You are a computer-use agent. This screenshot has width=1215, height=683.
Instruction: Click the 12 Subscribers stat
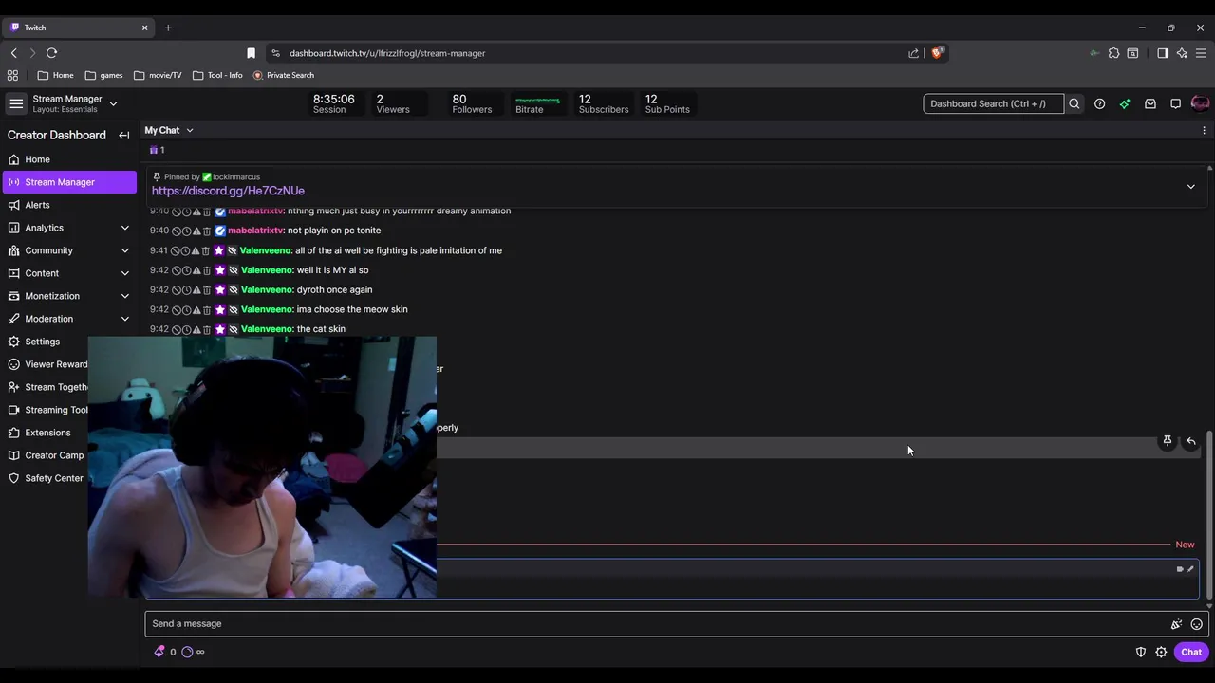(604, 103)
